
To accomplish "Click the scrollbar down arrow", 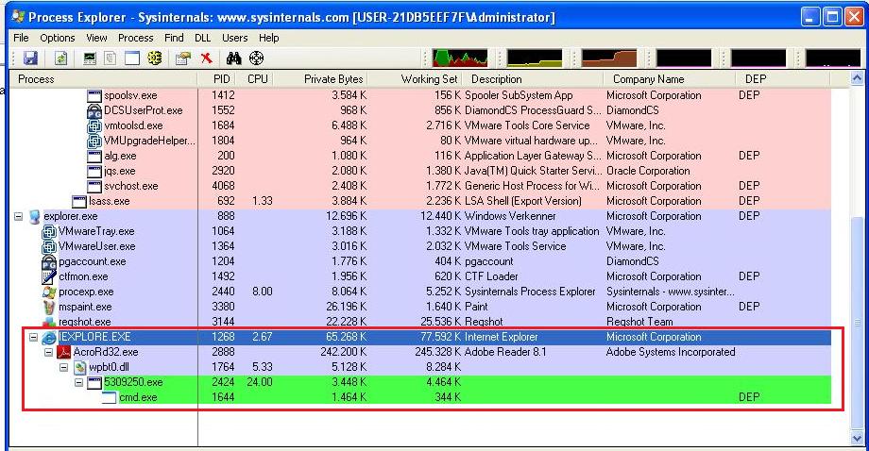I will pos(857,439).
